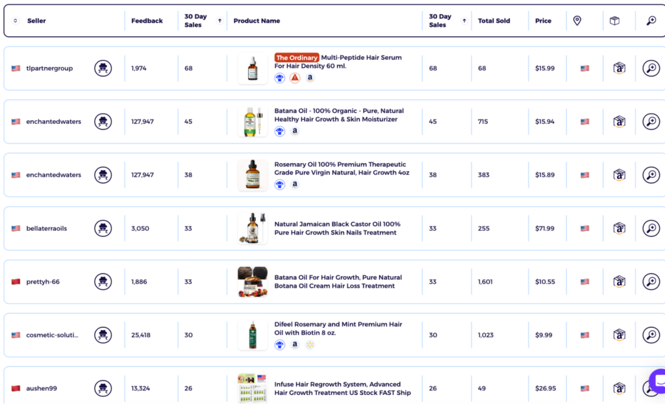Open Rosemary Oil amber bottle thumbnail
The height and width of the screenshot is (404, 665).
[x=253, y=175]
